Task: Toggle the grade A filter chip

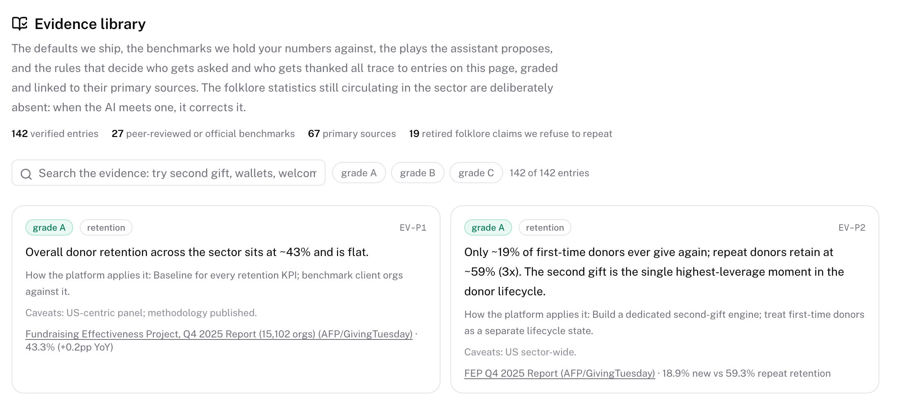Action: [x=359, y=173]
